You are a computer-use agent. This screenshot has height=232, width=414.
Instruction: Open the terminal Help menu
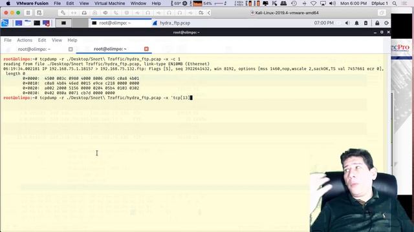tap(72, 40)
